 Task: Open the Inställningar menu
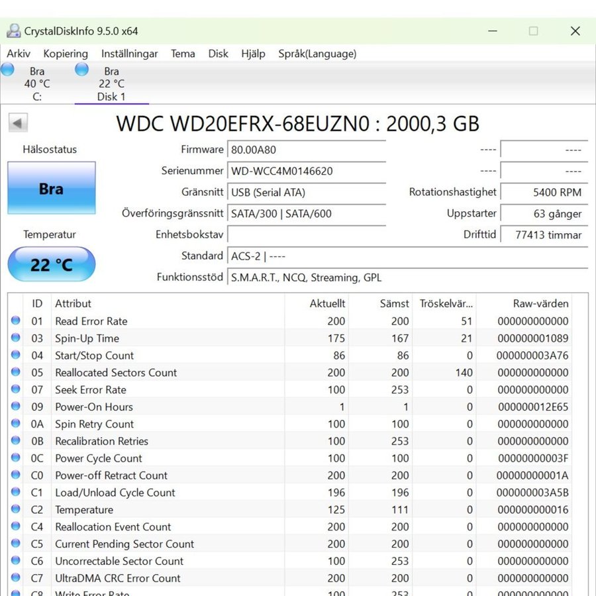pyautogui.click(x=129, y=54)
